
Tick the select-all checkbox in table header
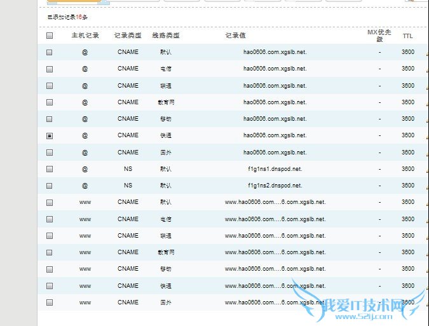50,36
